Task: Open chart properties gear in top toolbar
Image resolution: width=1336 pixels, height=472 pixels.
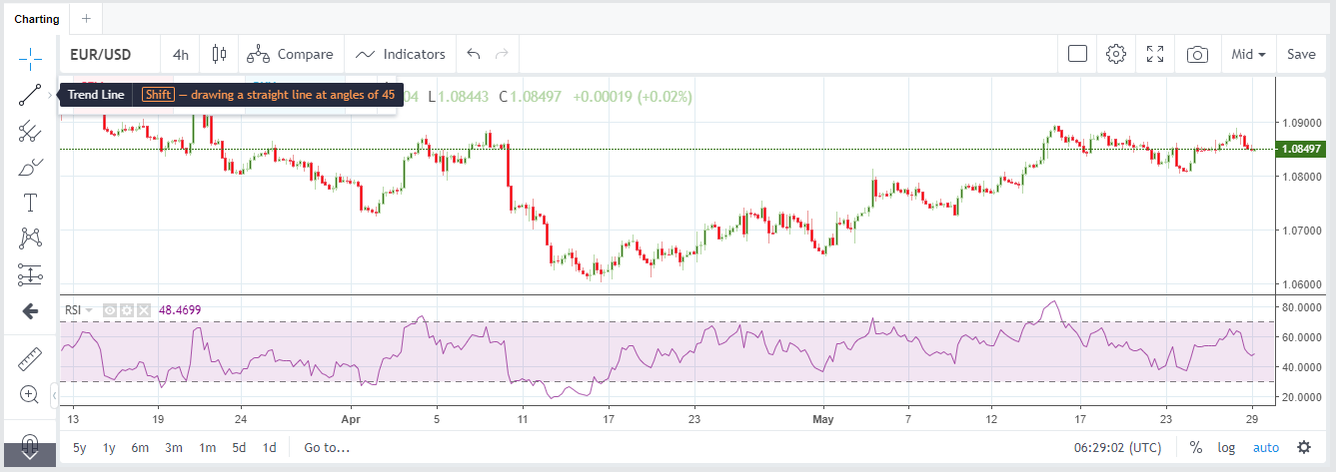Action: 1116,54
